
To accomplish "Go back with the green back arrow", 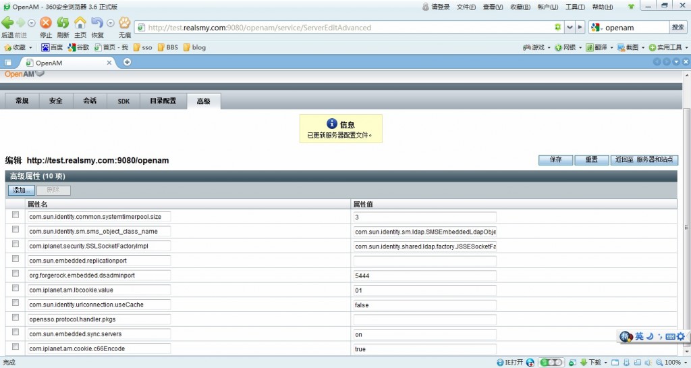I will click(7, 22).
